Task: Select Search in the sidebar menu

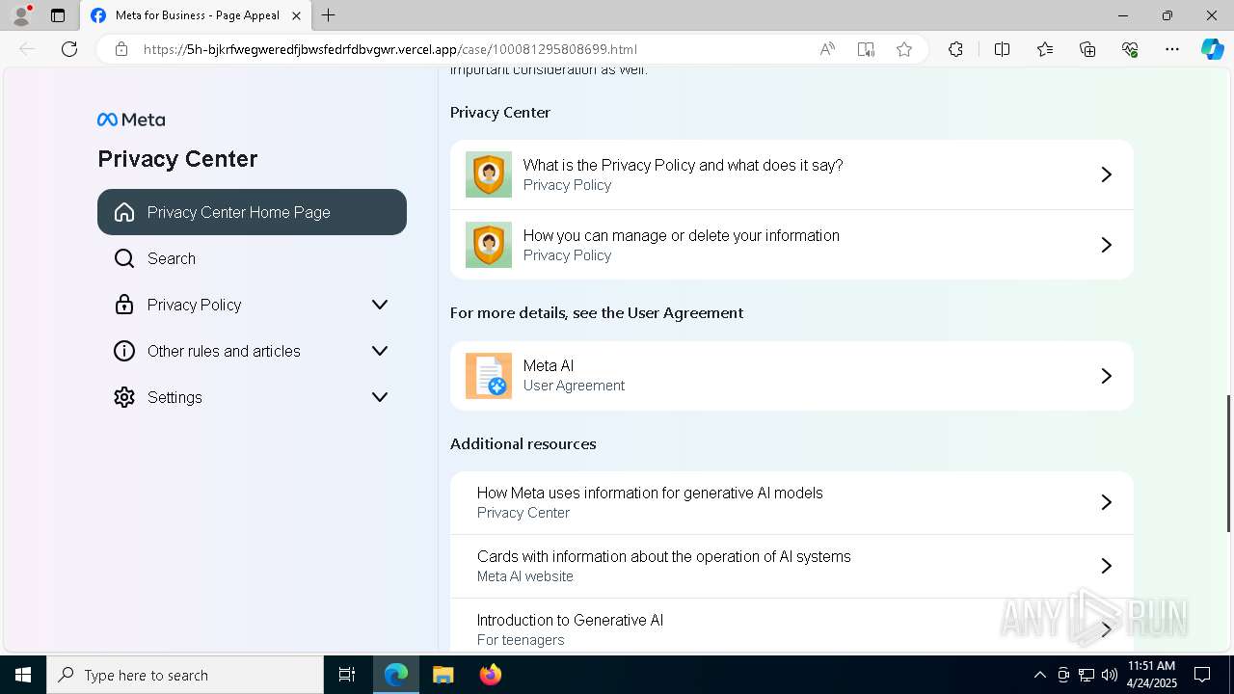Action: pyautogui.click(x=252, y=258)
